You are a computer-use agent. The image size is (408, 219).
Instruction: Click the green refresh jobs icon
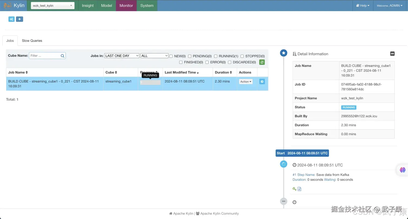point(262,62)
